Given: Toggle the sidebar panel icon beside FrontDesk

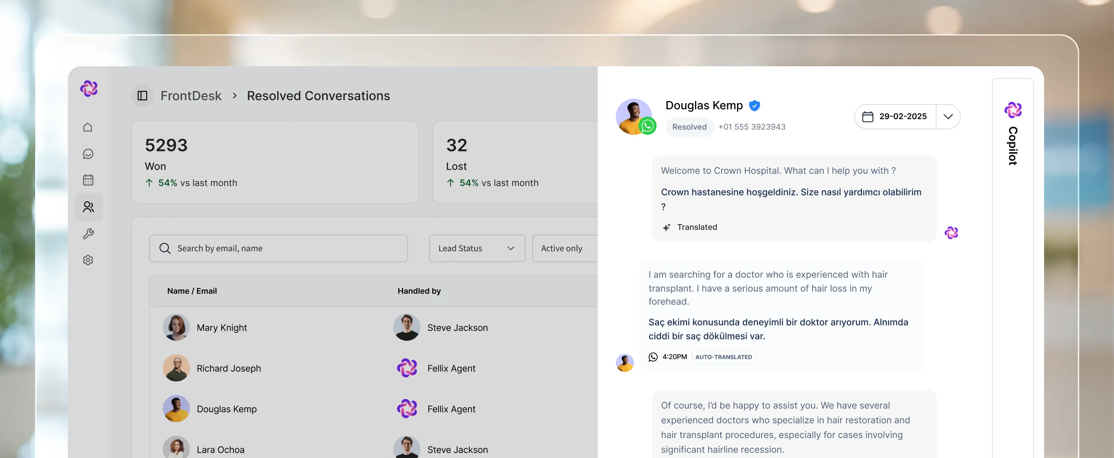Looking at the screenshot, I should click(x=142, y=96).
